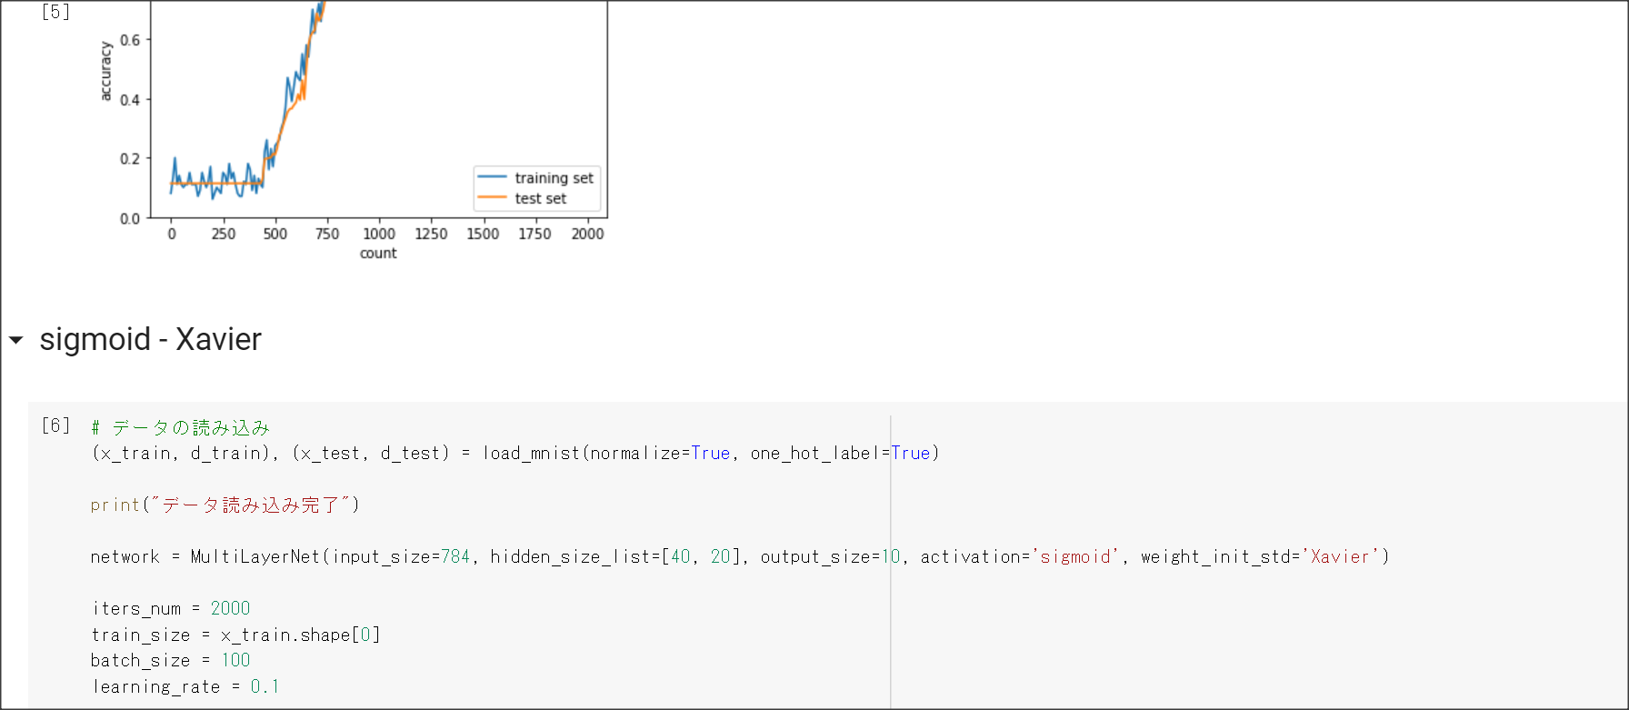This screenshot has width=1629, height=710.
Task: Click the train_size = x_train.shape[0] line
Action: click(x=235, y=635)
